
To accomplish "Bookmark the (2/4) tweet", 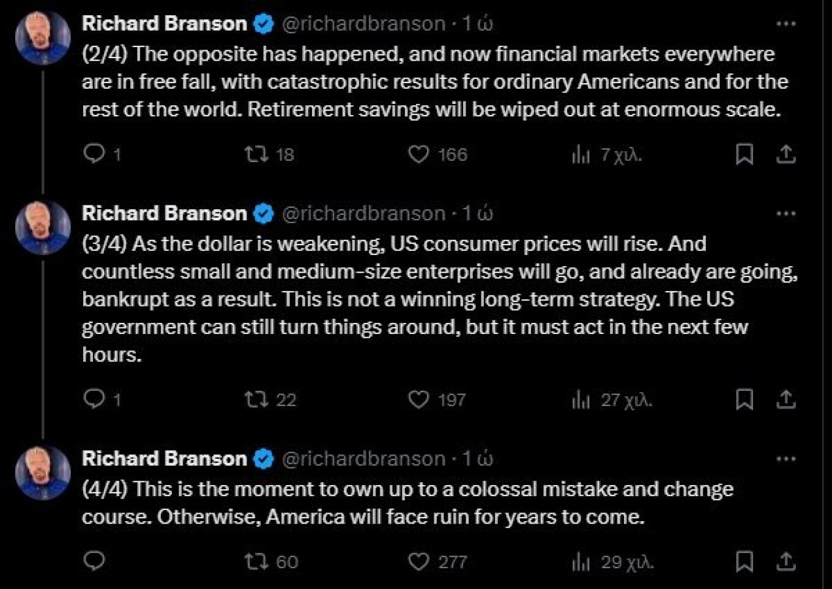I will tap(744, 154).
